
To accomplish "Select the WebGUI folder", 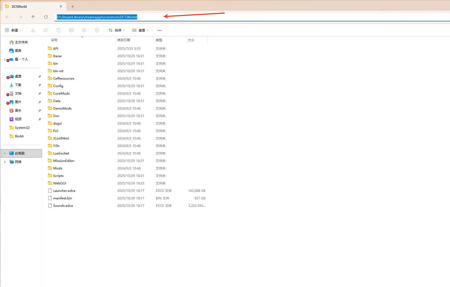I will 60,183.
